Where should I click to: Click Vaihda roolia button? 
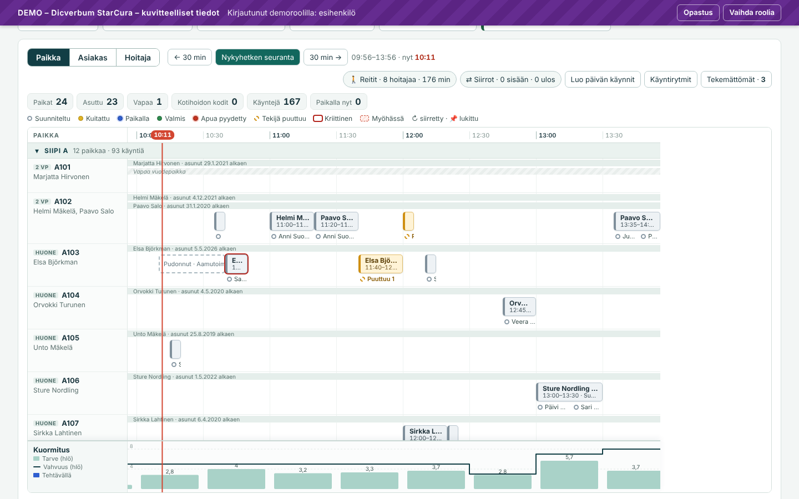click(752, 13)
